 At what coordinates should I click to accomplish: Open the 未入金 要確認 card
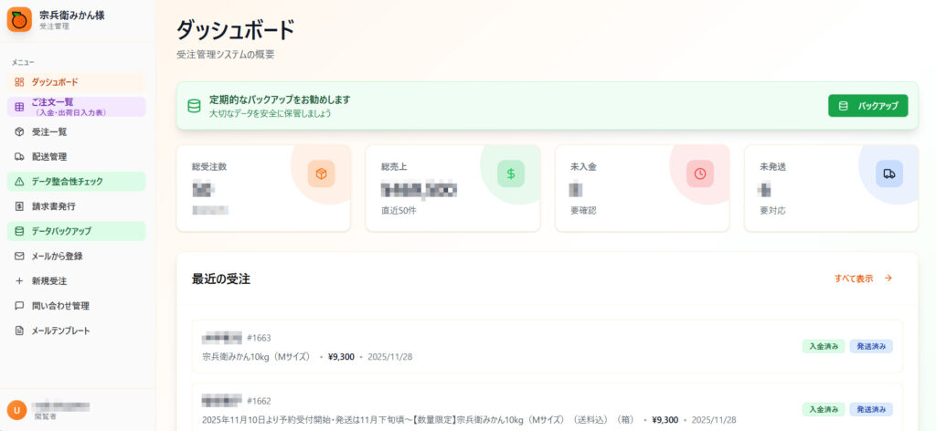[643, 188]
